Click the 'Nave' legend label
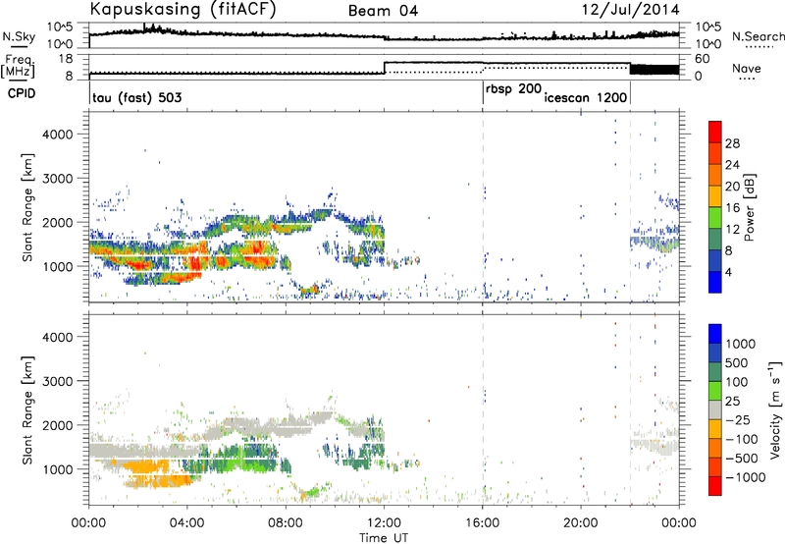785x544 pixels. pyautogui.click(x=747, y=69)
